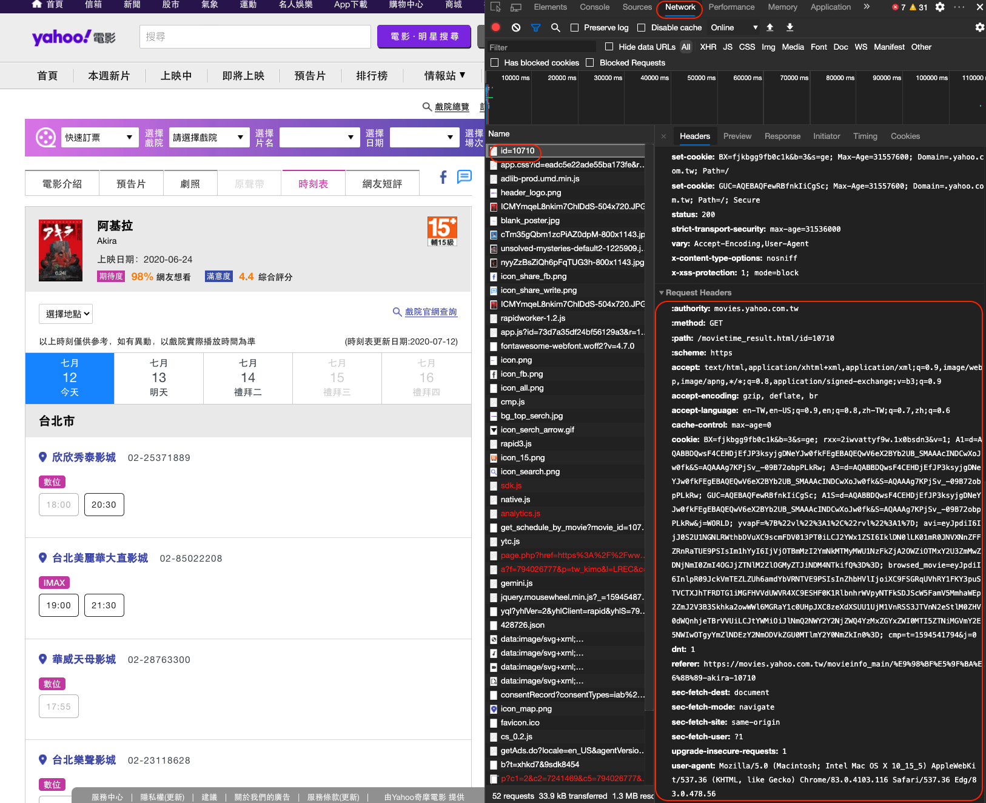Click map pin beside 欣欣秀泰影城

pyautogui.click(x=42, y=457)
